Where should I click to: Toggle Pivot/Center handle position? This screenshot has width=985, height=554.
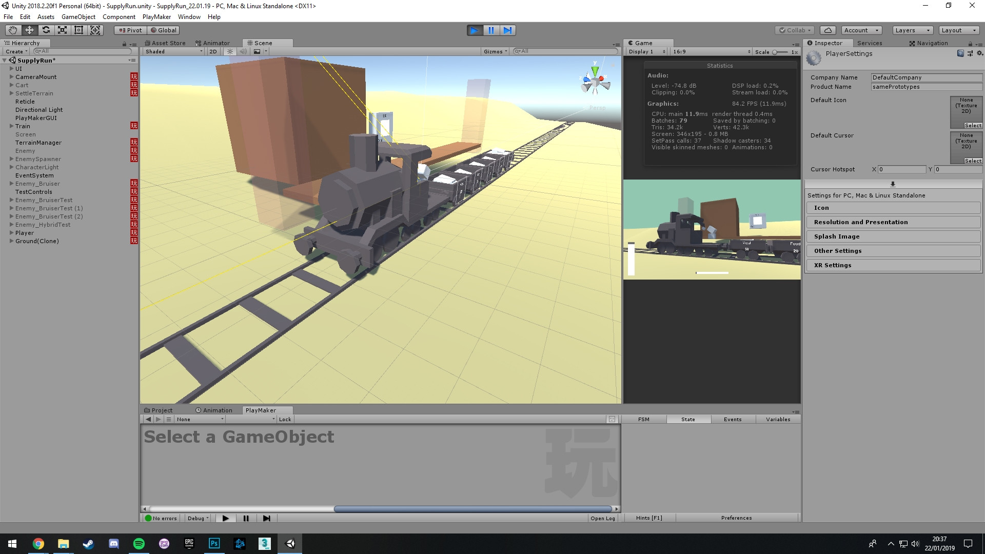(130, 30)
